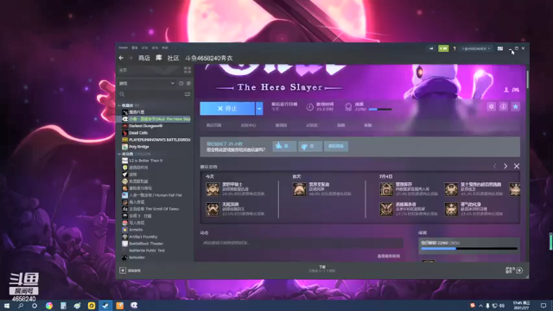This screenshot has width=553, height=311.
Task: Stop the game with the blue 停止 button
Action: (x=227, y=108)
